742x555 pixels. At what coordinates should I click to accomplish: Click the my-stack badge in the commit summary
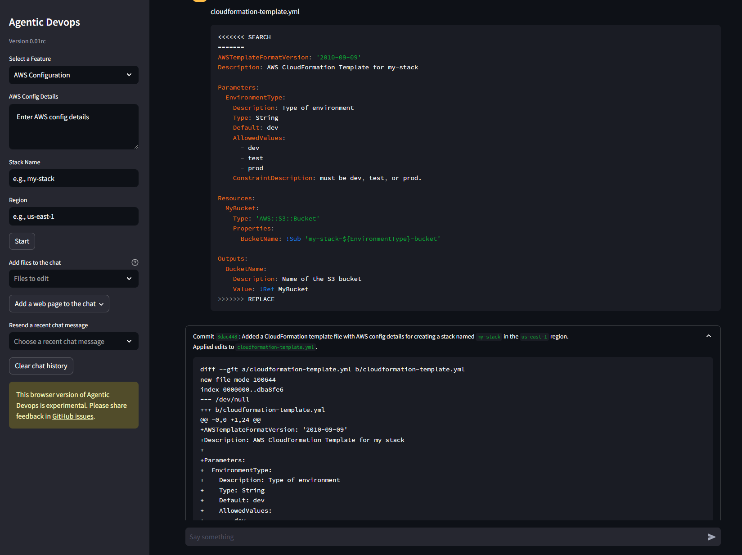[489, 337]
